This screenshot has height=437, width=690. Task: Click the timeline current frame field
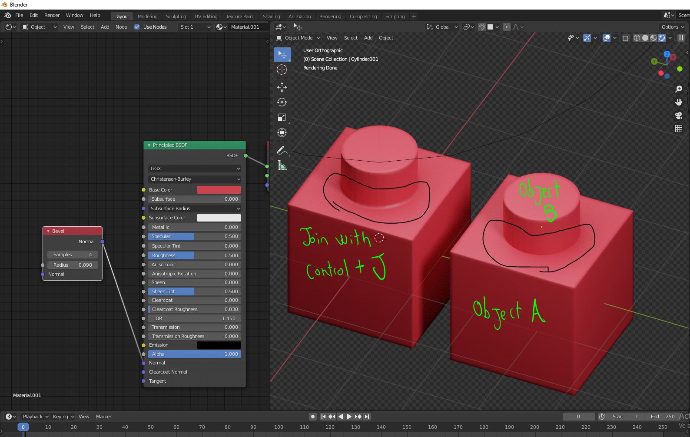tap(578, 417)
